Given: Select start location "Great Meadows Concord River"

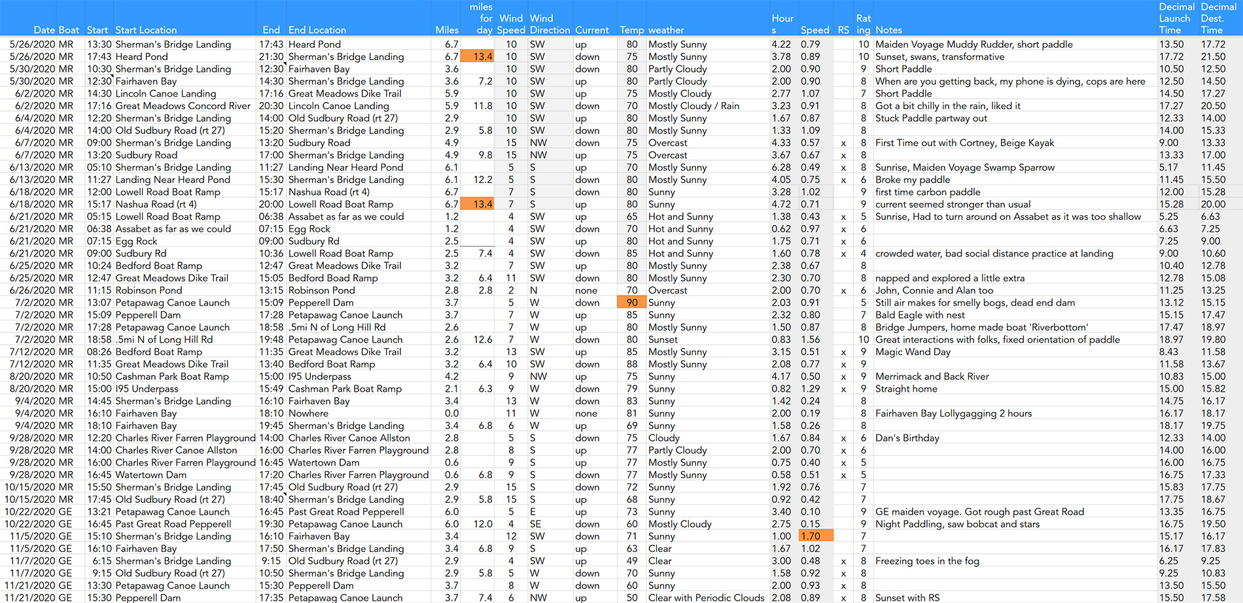Looking at the screenshot, I should pos(183,106).
